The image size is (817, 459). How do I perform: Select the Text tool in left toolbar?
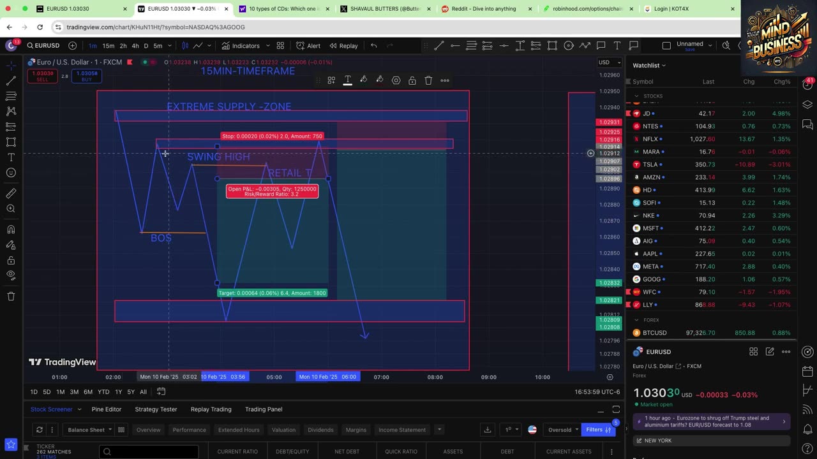pos(11,157)
